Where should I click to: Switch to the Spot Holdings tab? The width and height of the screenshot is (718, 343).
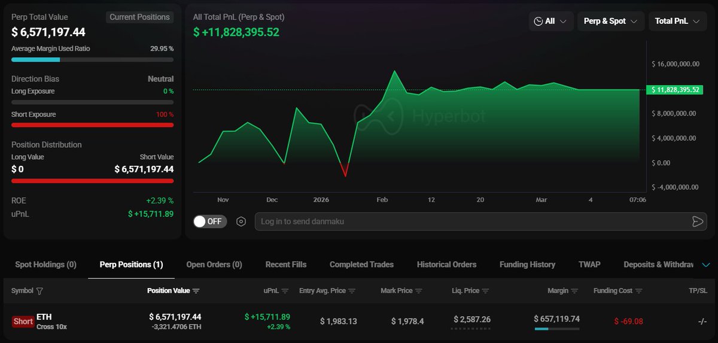(x=45, y=265)
